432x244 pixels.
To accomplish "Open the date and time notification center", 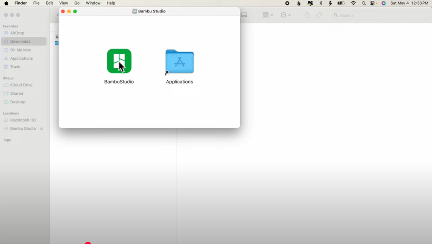I will (409, 3).
